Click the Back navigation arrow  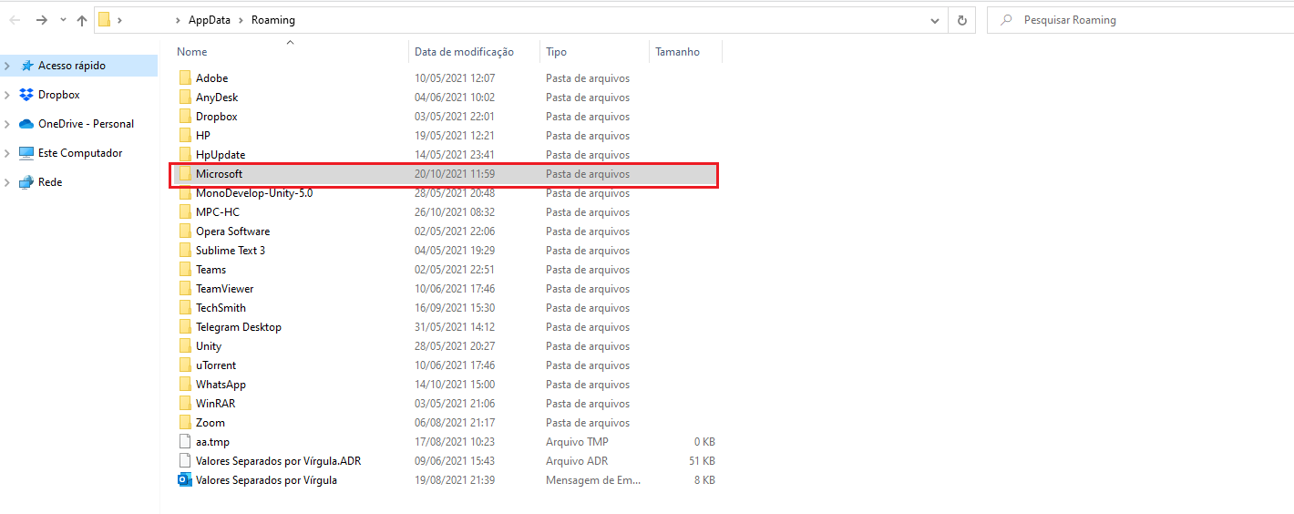point(15,20)
